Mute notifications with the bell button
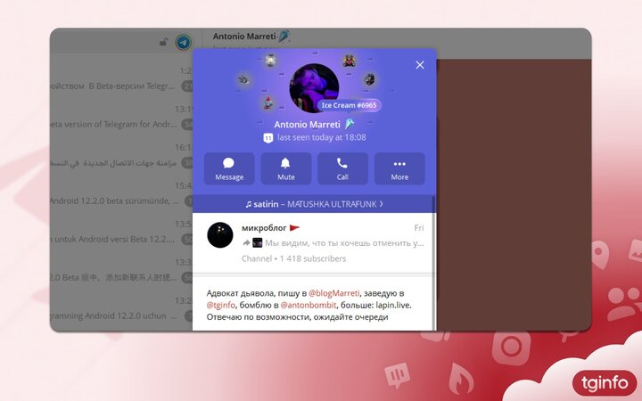The height and width of the screenshot is (401, 642). 286,168
